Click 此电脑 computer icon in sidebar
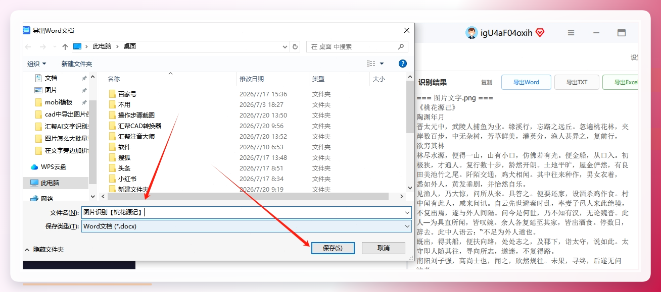 pyautogui.click(x=34, y=183)
